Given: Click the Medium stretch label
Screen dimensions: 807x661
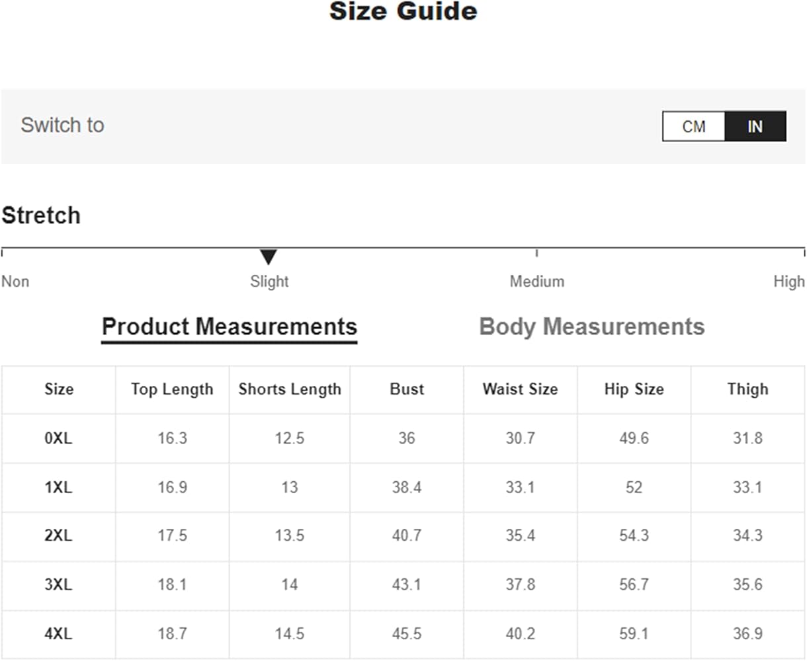Looking at the screenshot, I should click(536, 282).
